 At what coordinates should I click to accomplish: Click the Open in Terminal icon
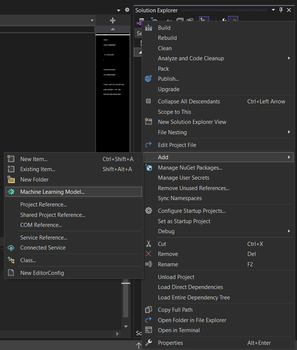coord(148,330)
